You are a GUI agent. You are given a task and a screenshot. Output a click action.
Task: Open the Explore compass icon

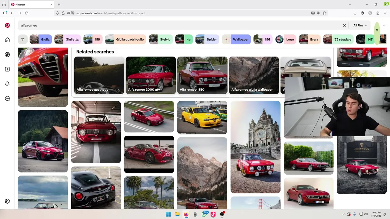(x=7, y=54)
